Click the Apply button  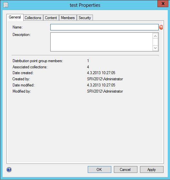coord(152,169)
